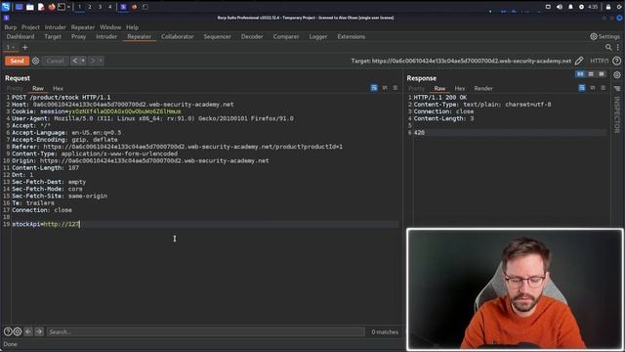Image resolution: width=625 pixels, height=352 pixels.
Task: Launch the text editor taskbar icon
Action: click(41, 7)
